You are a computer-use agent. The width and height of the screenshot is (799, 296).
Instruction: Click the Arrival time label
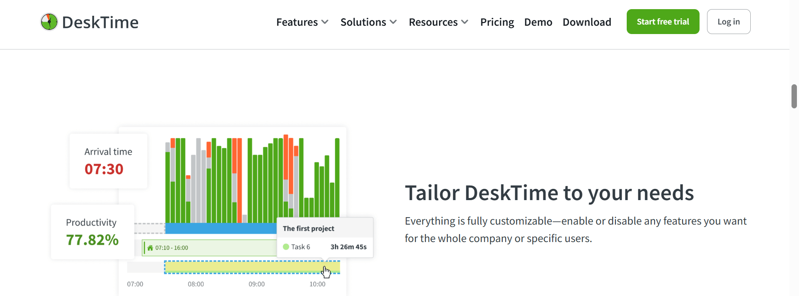coord(108,152)
